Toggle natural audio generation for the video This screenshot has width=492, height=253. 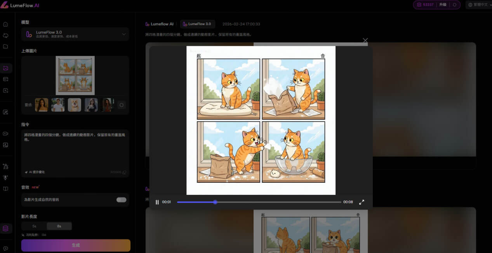click(x=121, y=200)
